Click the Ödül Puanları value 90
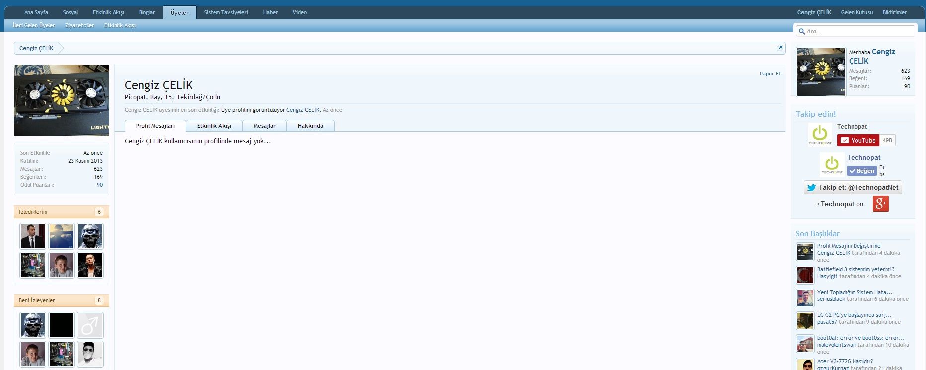 point(100,185)
